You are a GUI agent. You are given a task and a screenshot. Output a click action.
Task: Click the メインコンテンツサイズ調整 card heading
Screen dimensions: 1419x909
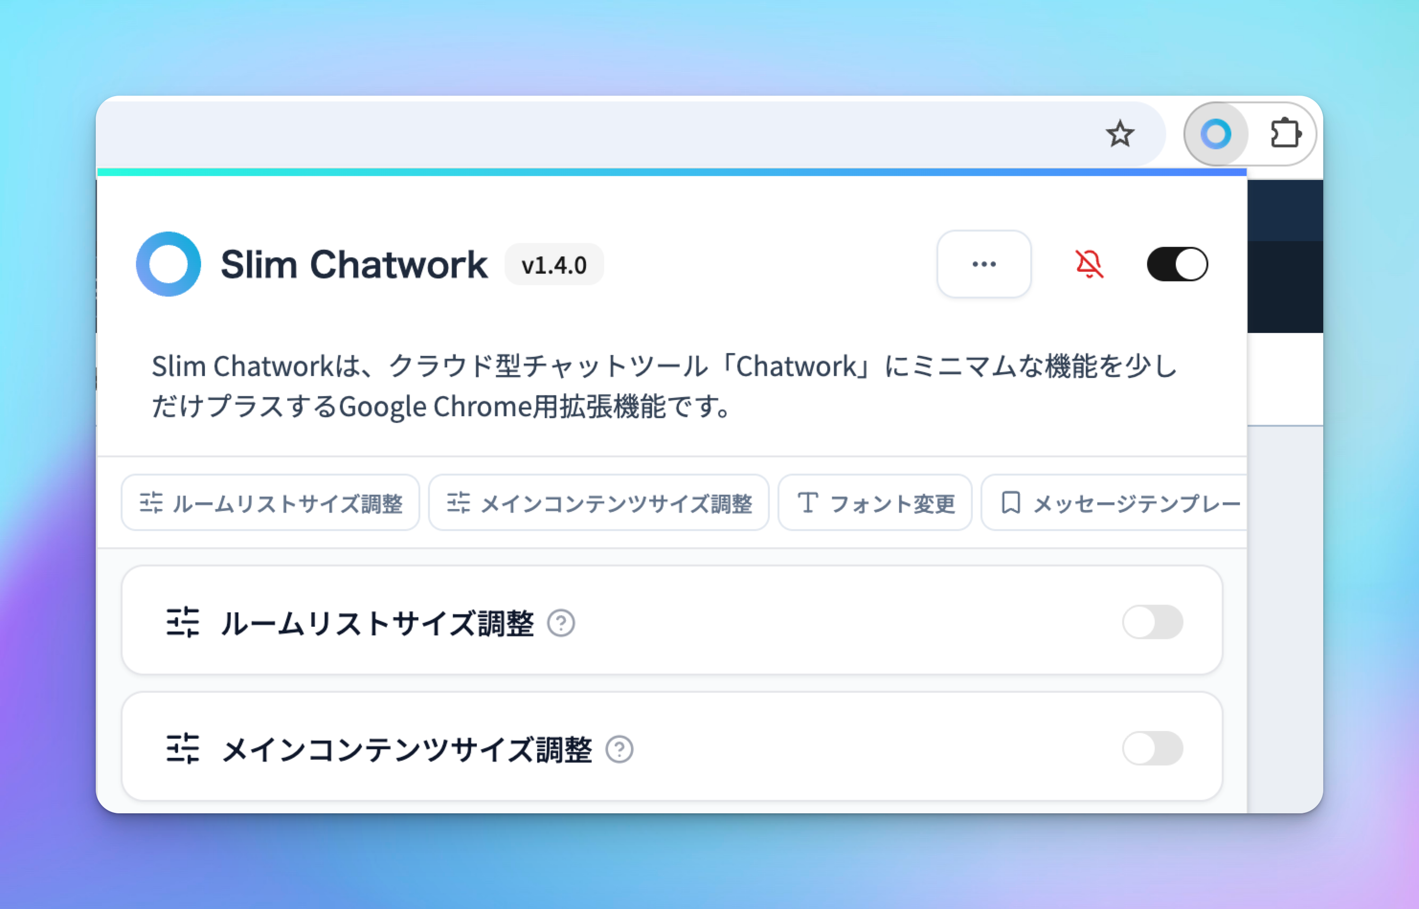point(406,750)
